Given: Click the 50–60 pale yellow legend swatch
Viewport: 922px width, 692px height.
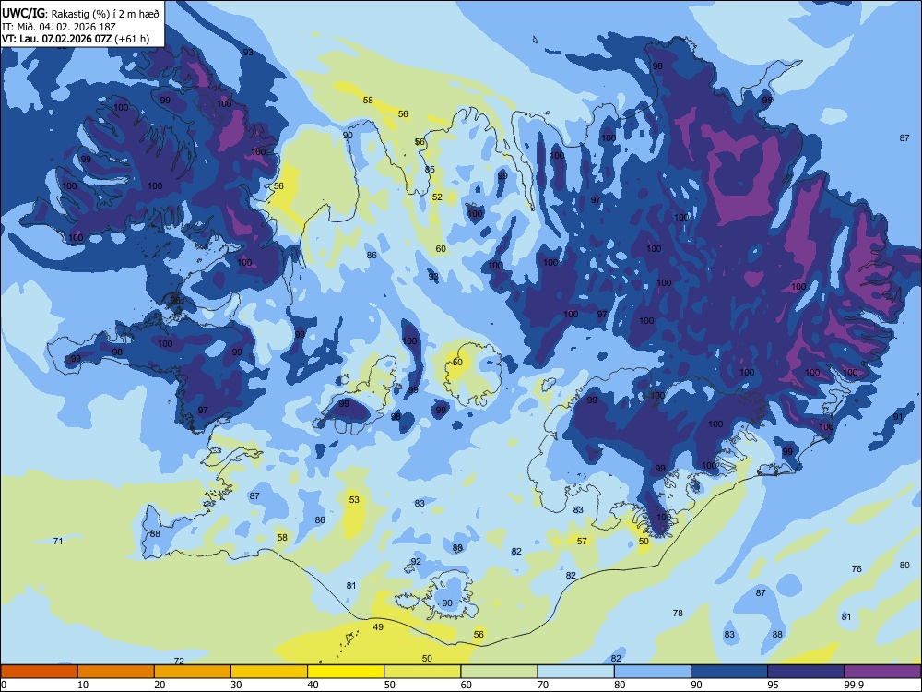Looking at the screenshot, I should point(422,672).
